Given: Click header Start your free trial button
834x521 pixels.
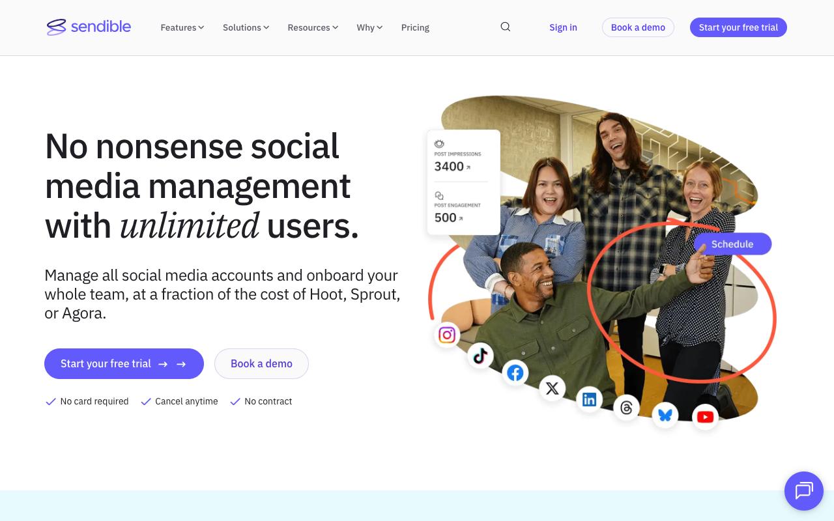Looking at the screenshot, I should coord(738,27).
